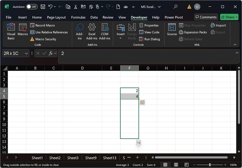Click the zoom slider
The width and height of the screenshot is (242, 168).
tap(210, 165)
